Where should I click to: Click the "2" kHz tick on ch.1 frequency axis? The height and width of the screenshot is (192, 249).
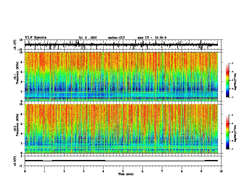[x=22, y=92]
